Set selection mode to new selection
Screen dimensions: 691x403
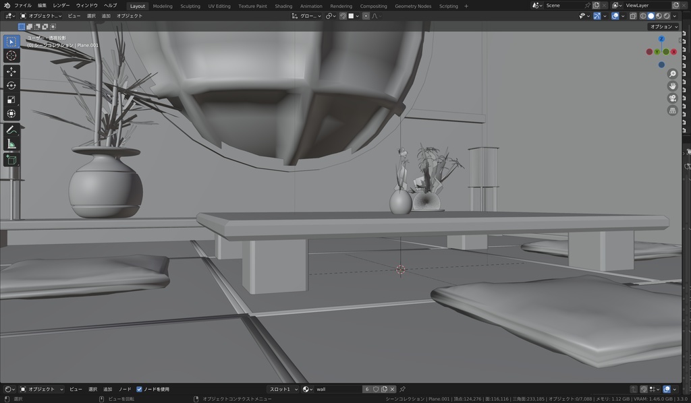[21, 27]
